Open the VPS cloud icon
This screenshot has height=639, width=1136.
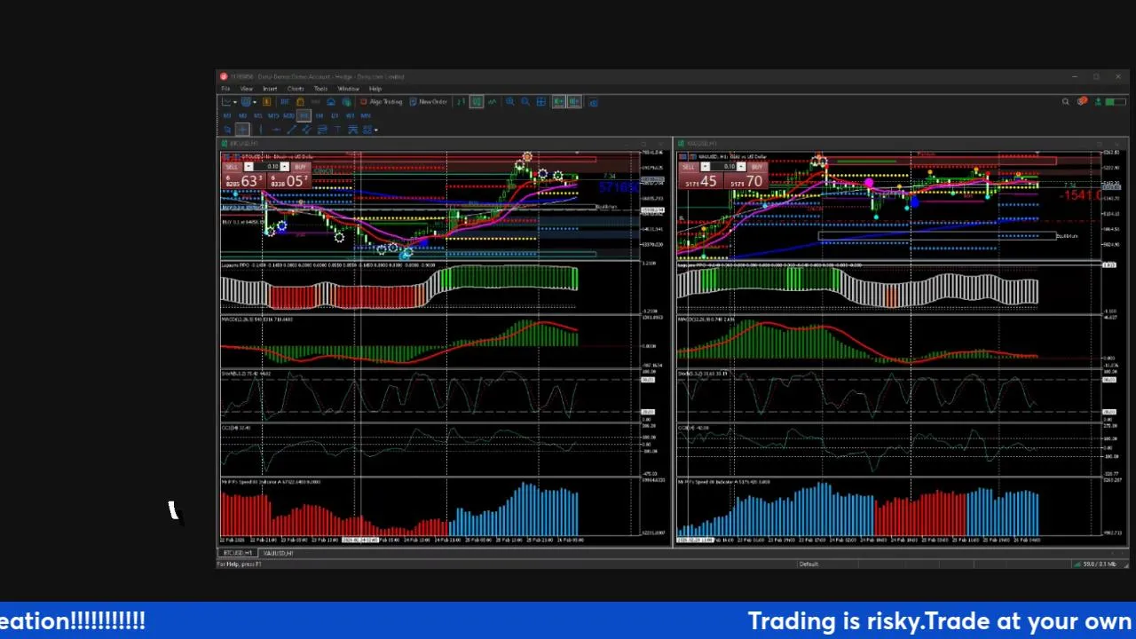point(331,101)
